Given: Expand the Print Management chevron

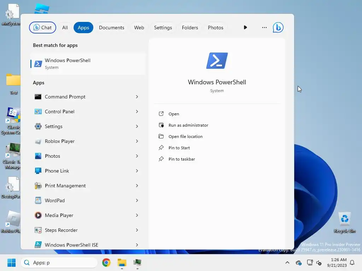Looking at the screenshot, I should pos(137,186).
